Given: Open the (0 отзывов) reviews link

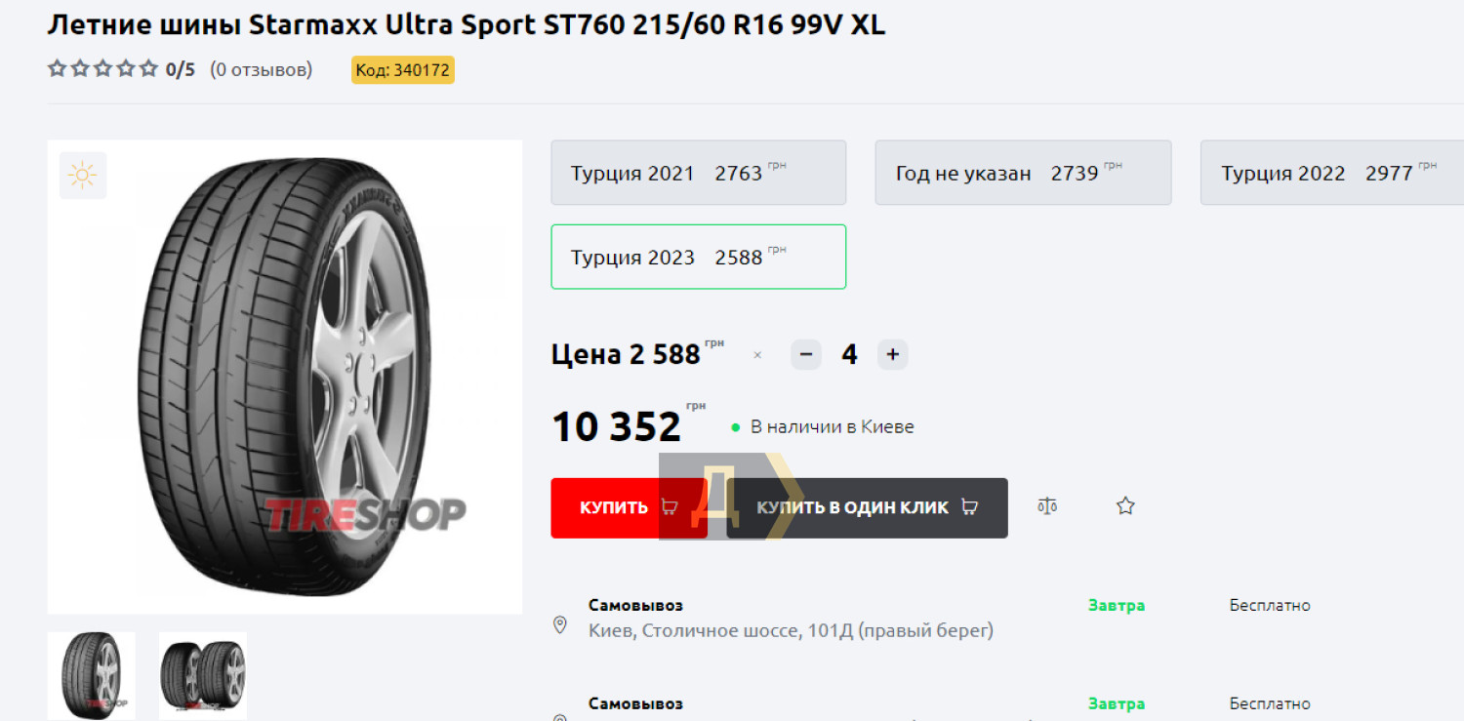Looking at the screenshot, I should pyautogui.click(x=262, y=69).
